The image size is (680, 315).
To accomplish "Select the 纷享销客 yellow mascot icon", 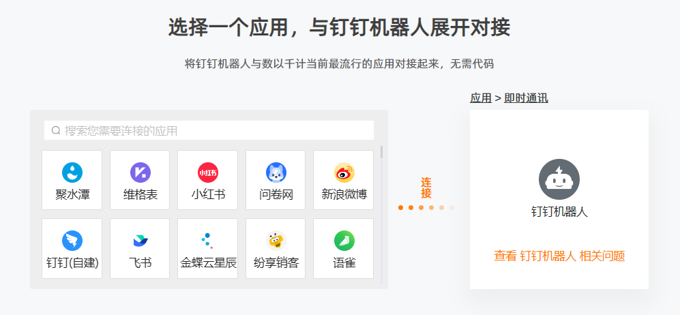I will point(276,240).
